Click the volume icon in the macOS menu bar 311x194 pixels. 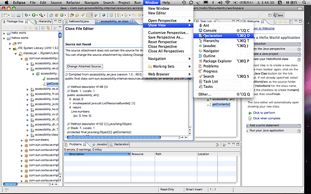click(220, 2)
